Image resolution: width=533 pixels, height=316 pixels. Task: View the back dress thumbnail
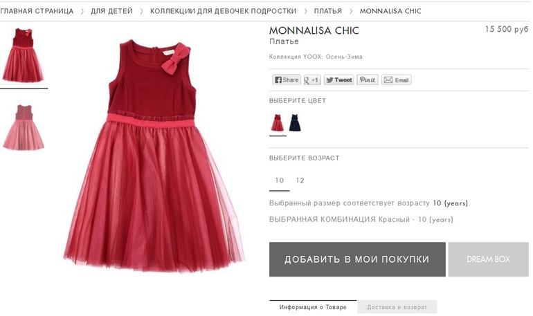coord(23,127)
